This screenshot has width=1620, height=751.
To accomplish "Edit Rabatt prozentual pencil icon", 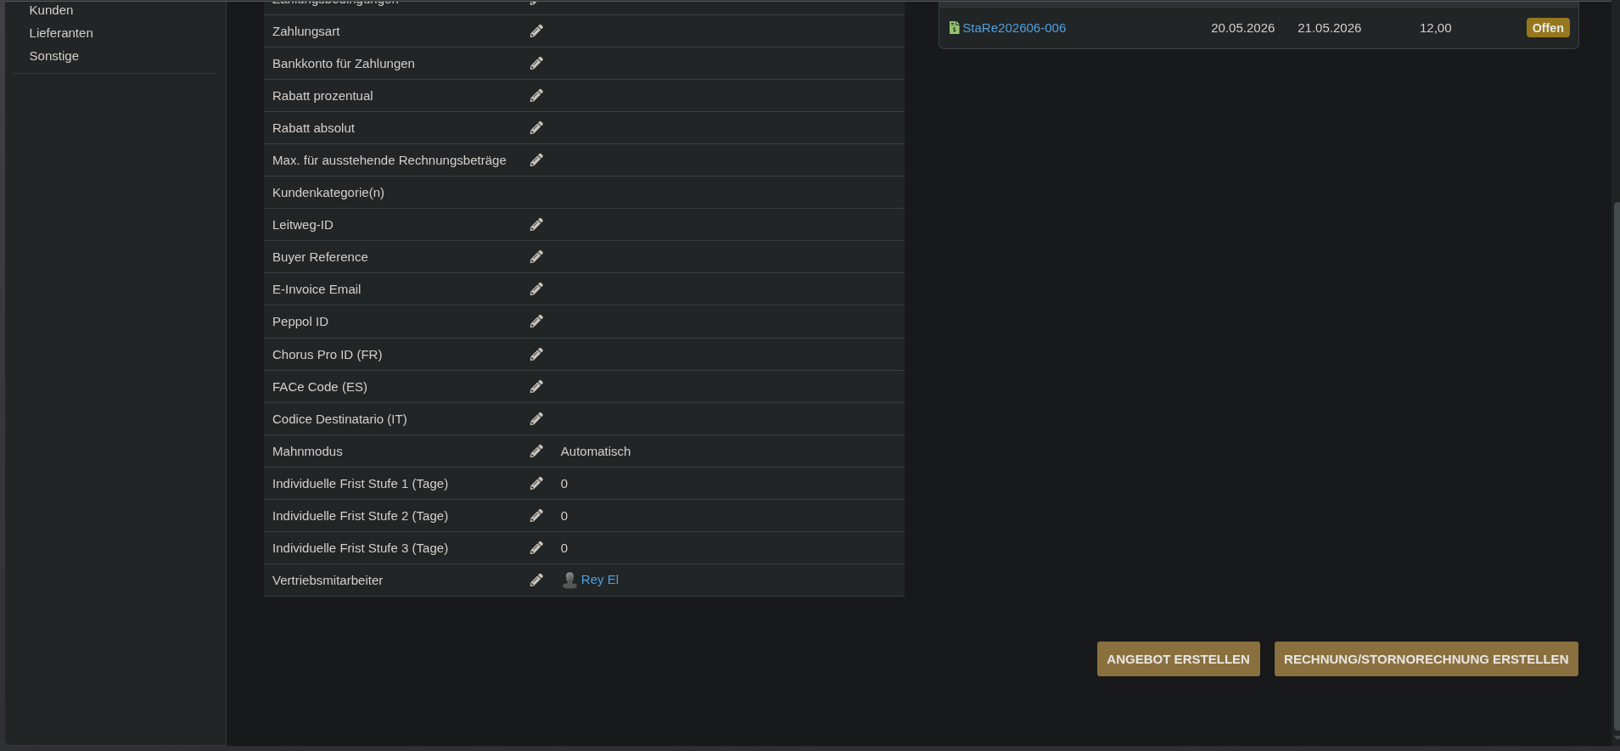I will tap(536, 96).
